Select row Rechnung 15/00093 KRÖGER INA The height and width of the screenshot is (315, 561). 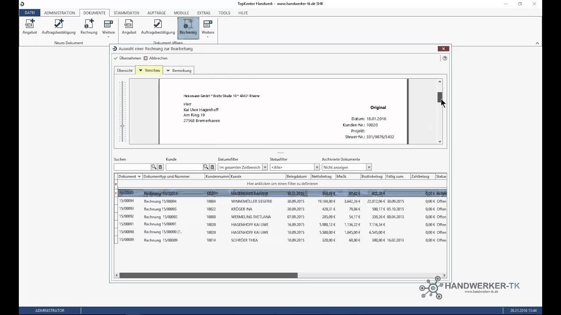(x=282, y=209)
